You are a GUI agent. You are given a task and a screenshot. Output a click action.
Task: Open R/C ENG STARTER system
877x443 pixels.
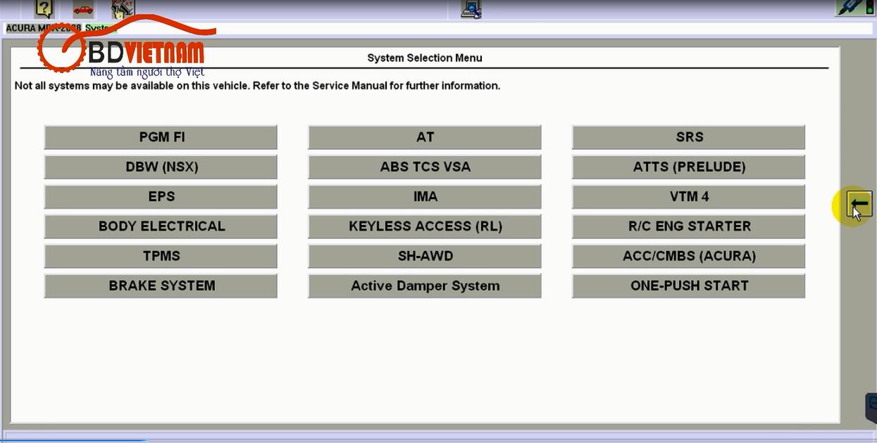point(688,226)
